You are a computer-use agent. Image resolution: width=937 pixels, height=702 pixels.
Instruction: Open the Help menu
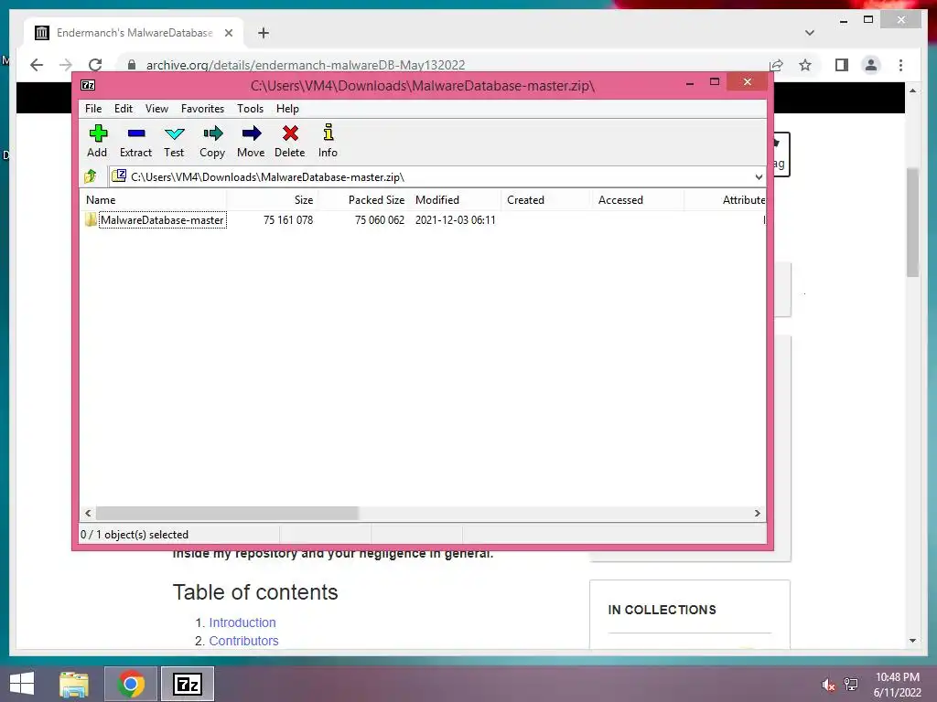(x=287, y=109)
